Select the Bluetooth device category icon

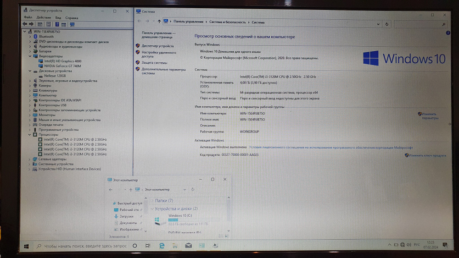(x=35, y=37)
